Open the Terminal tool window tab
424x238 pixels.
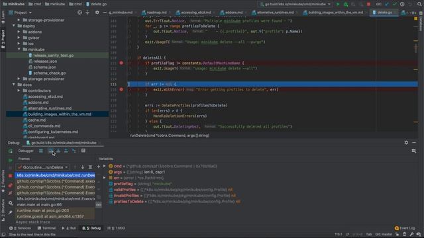pos(46,228)
